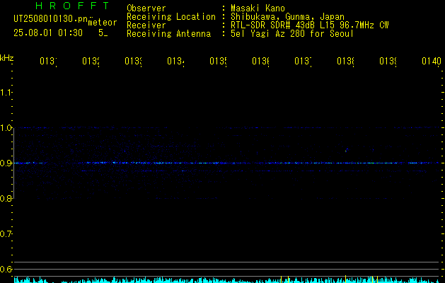Viewport: 445px width, 283px height.
Task: Select the date stamp 25.08.01 01:30
Action: [x=48, y=33]
